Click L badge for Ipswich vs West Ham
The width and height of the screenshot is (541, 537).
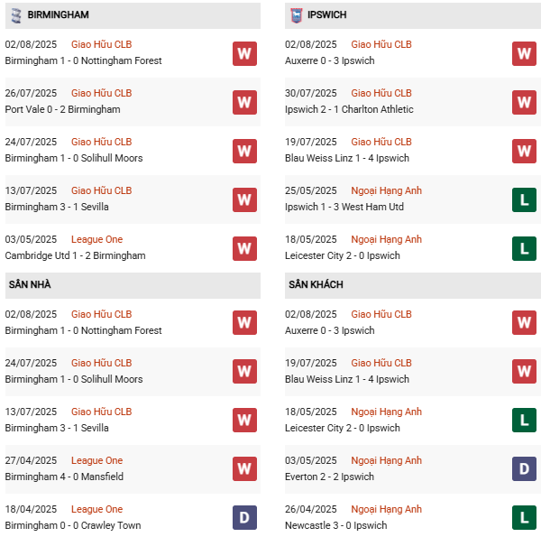tap(524, 199)
